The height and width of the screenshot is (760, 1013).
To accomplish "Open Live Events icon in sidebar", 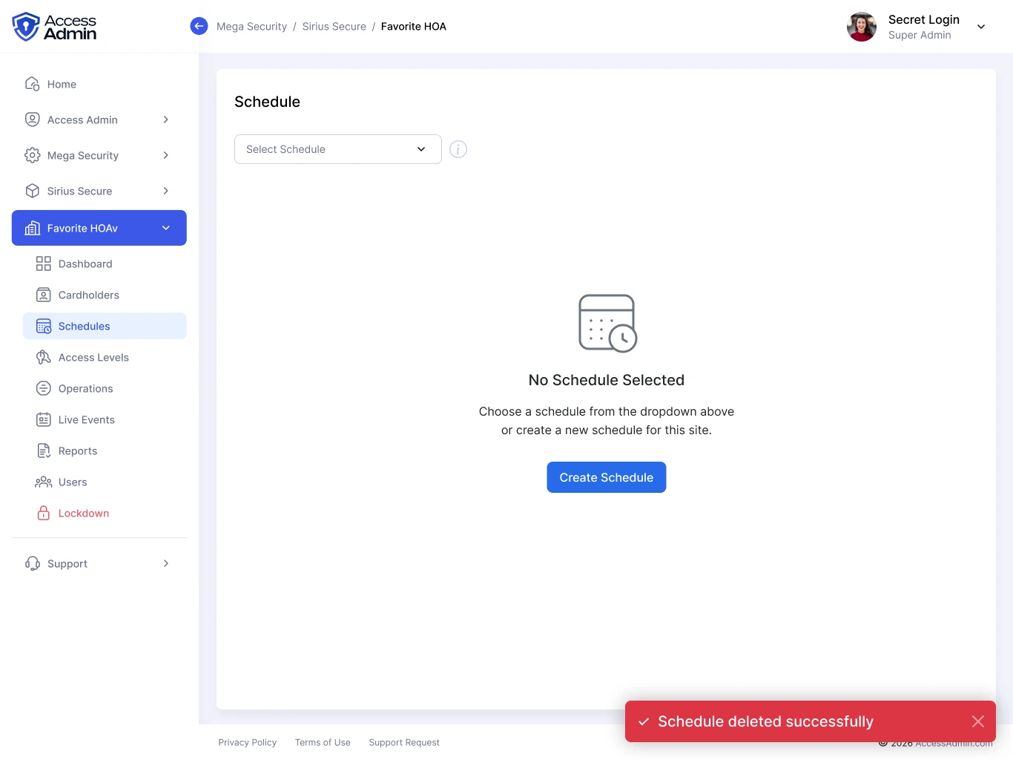I will pyautogui.click(x=44, y=419).
